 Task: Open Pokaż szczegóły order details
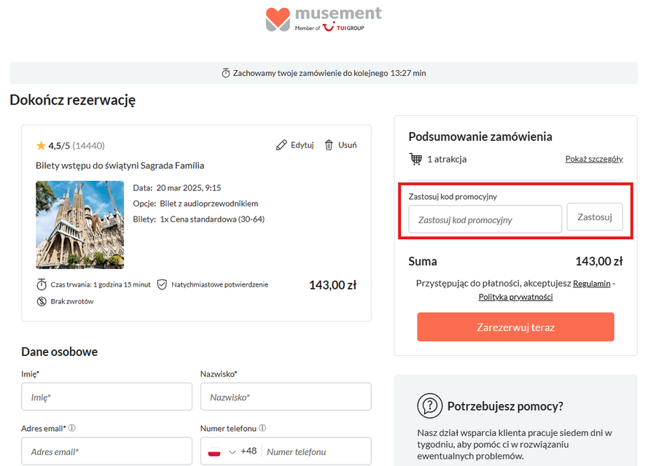tap(594, 159)
